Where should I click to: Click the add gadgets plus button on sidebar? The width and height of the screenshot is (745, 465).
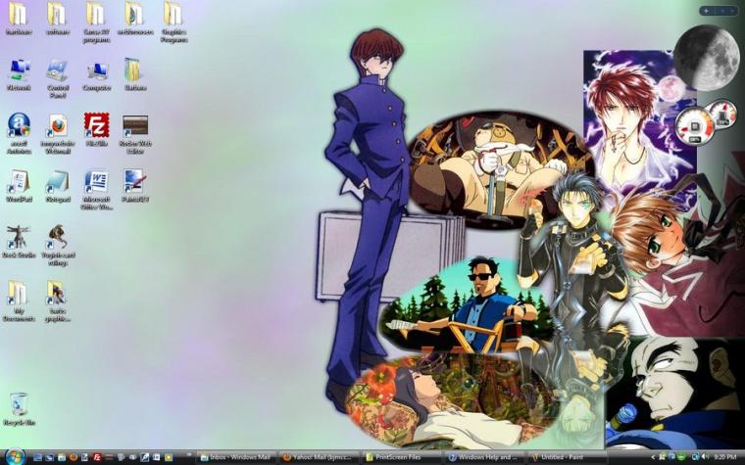[707, 11]
